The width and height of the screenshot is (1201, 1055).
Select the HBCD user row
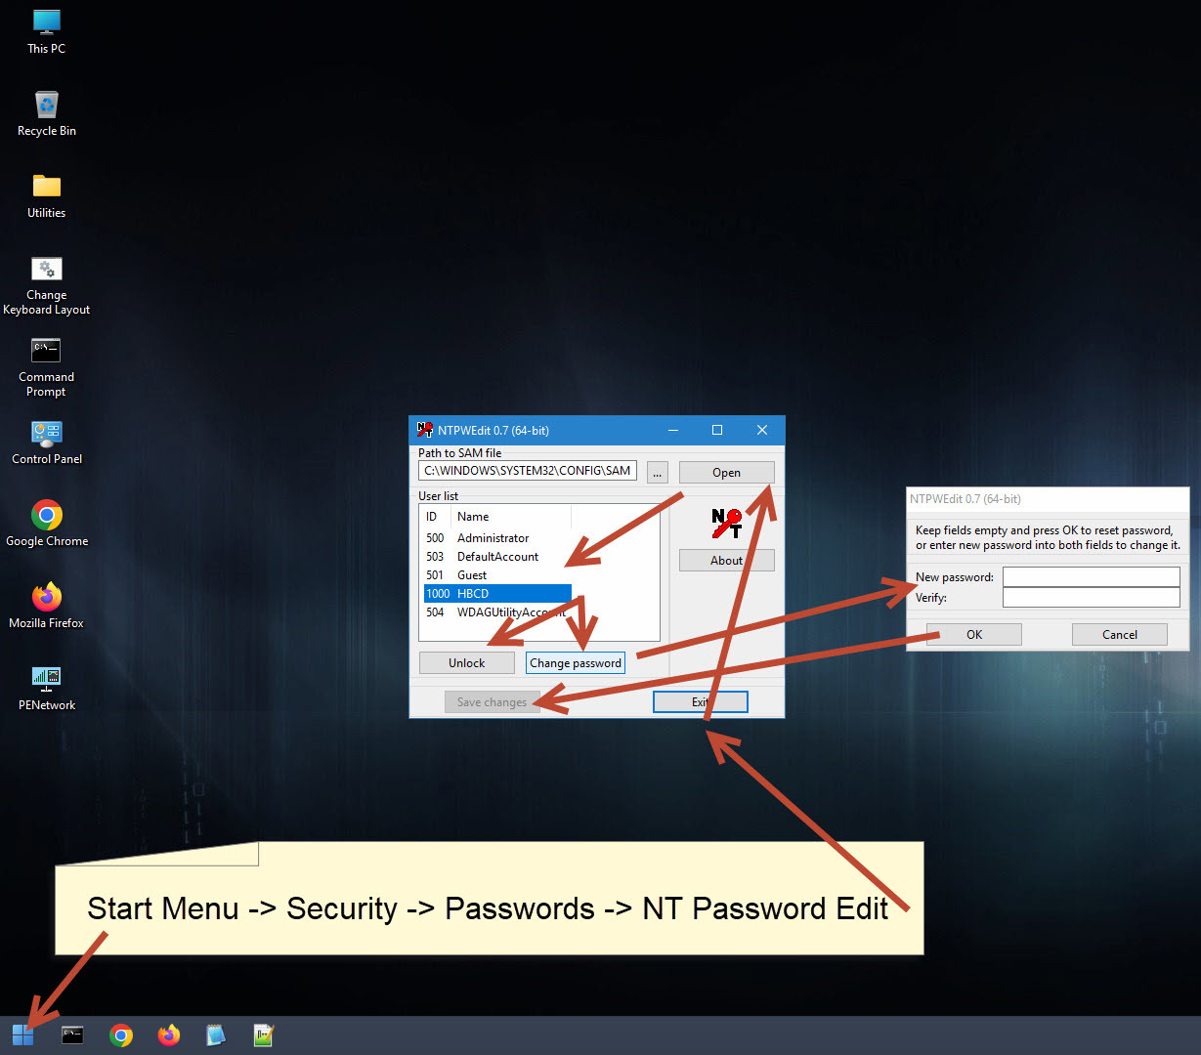pos(497,593)
